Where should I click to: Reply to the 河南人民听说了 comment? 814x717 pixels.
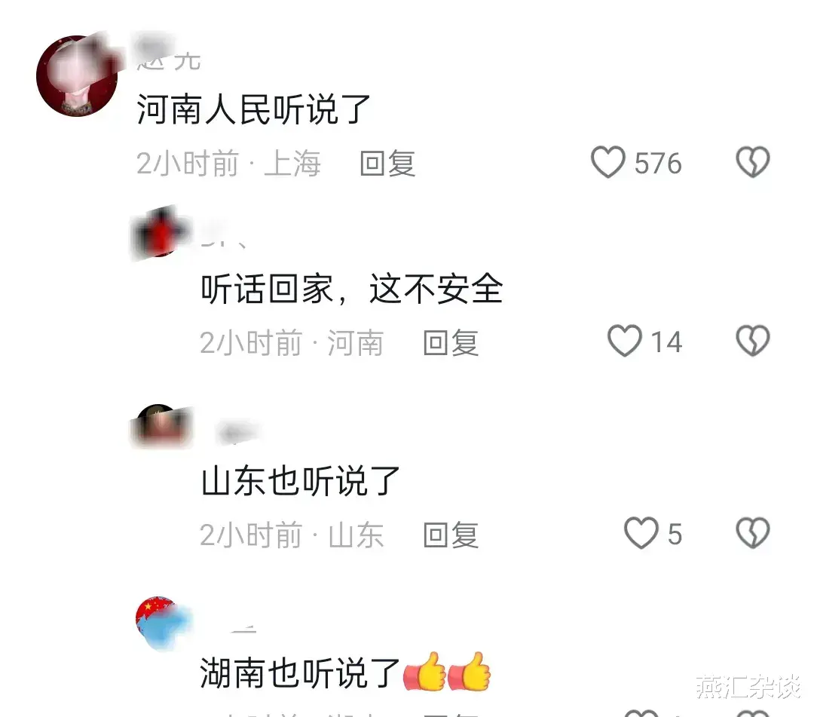[387, 164]
